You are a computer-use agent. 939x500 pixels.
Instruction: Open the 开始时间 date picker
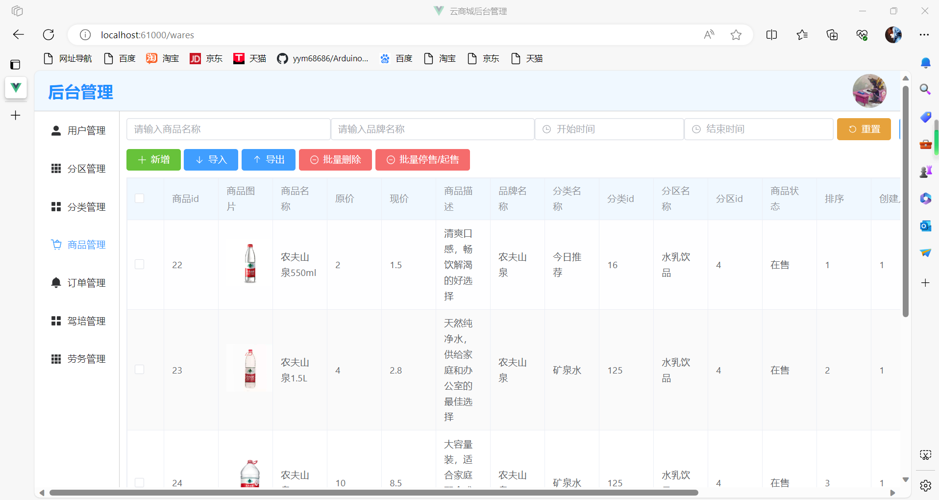tap(609, 129)
